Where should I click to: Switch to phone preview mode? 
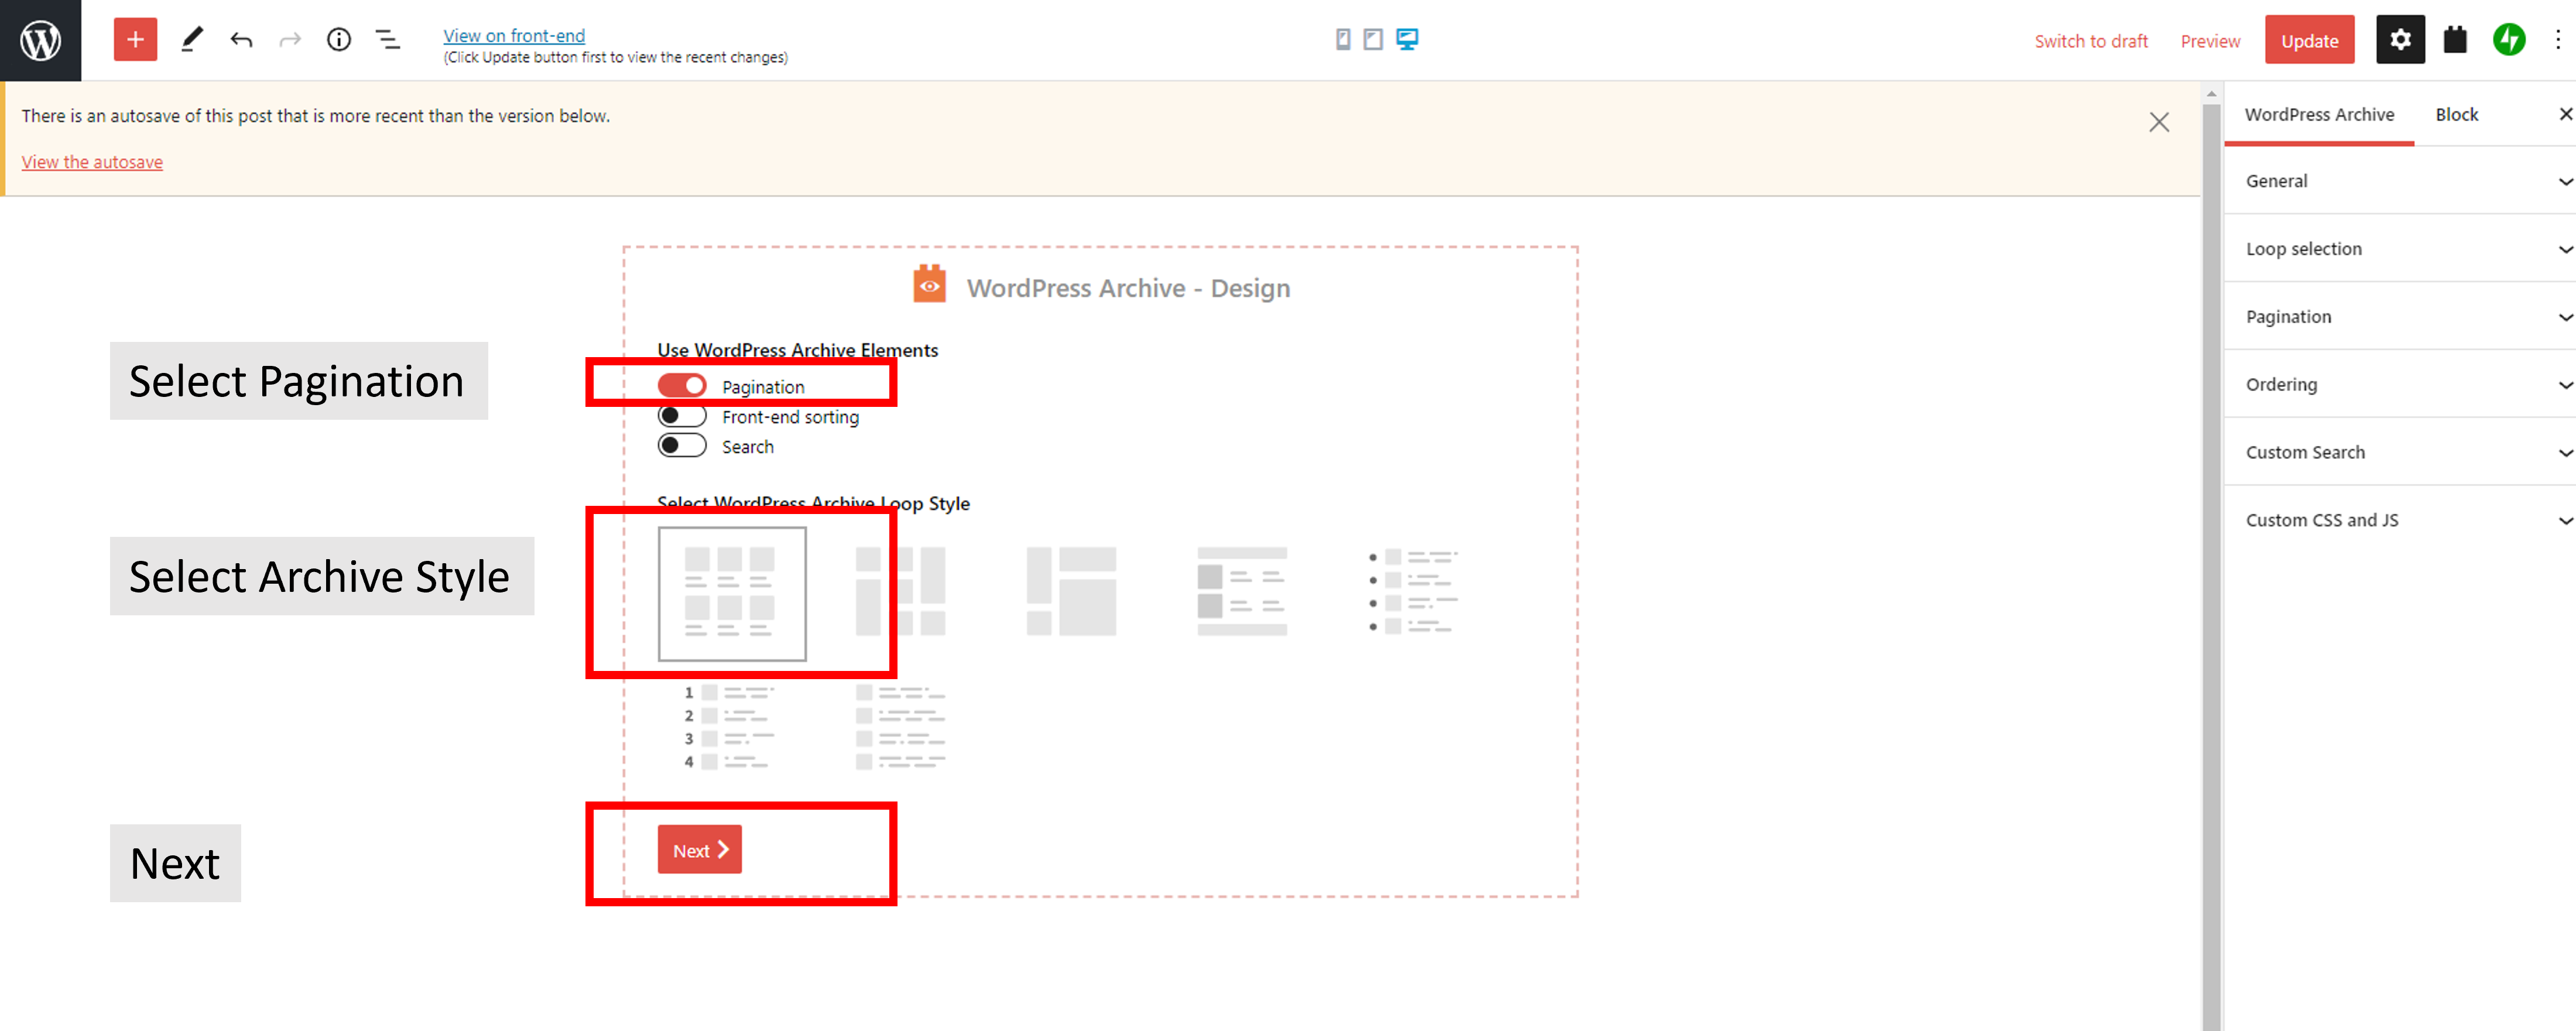(1343, 39)
